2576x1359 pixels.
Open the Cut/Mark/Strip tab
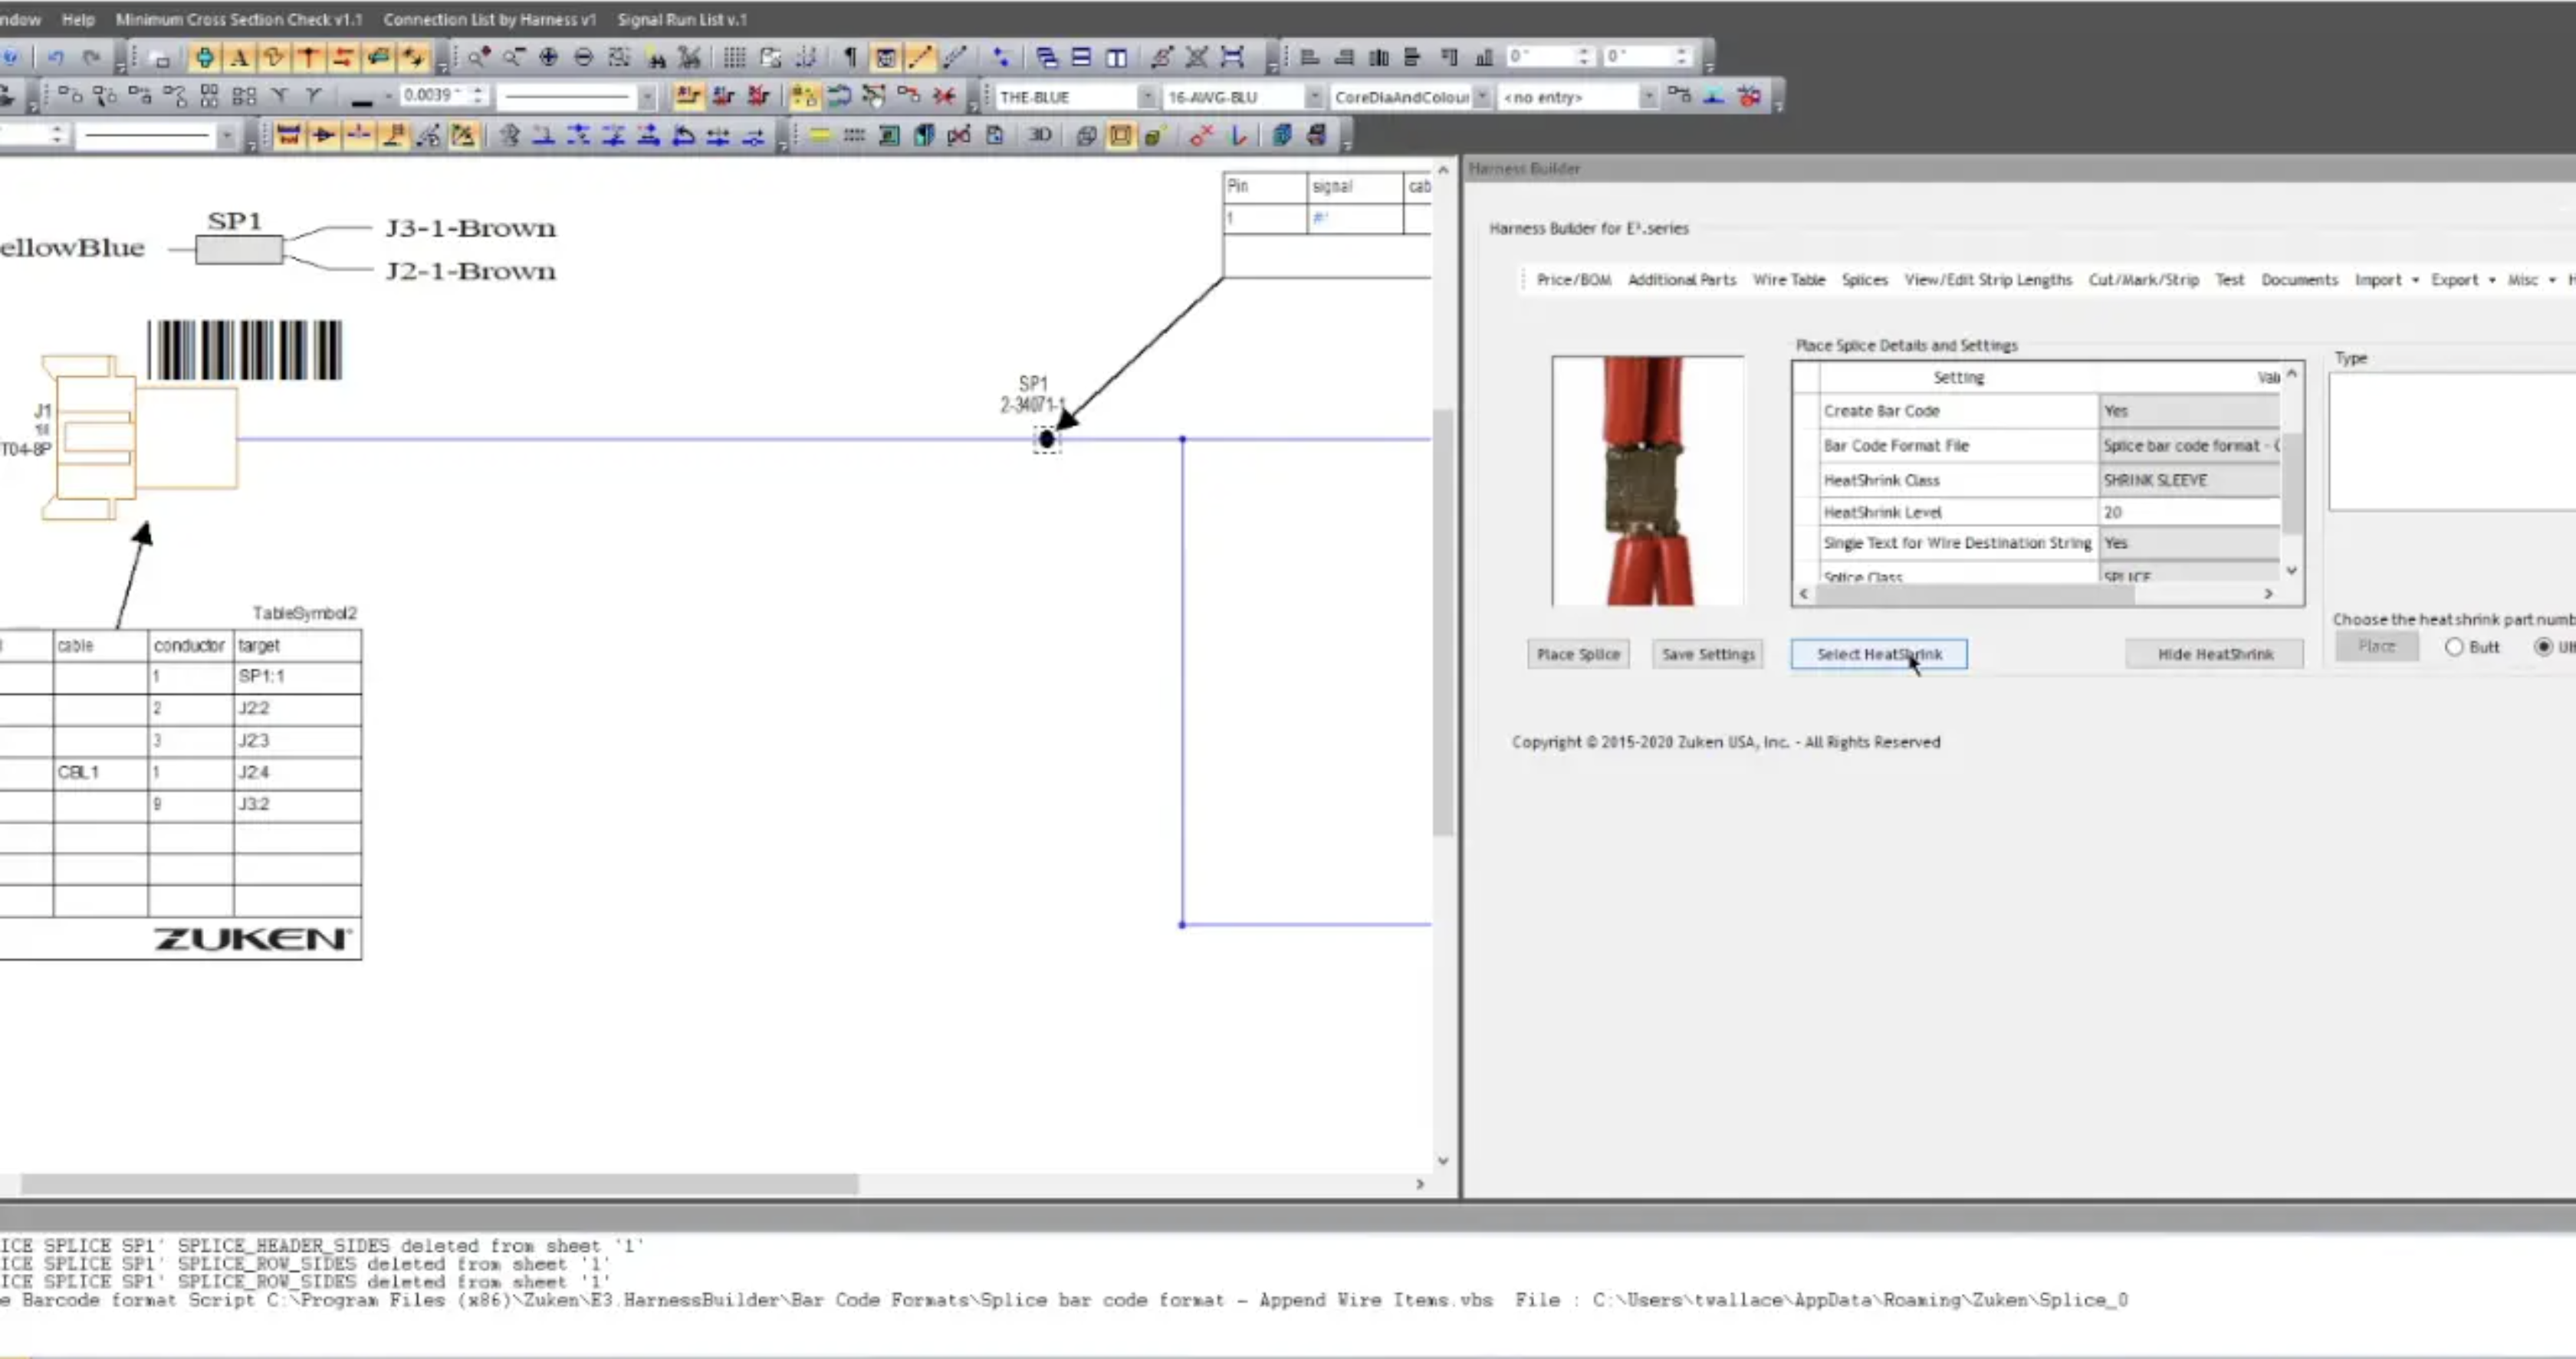[x=2143, y=280]
